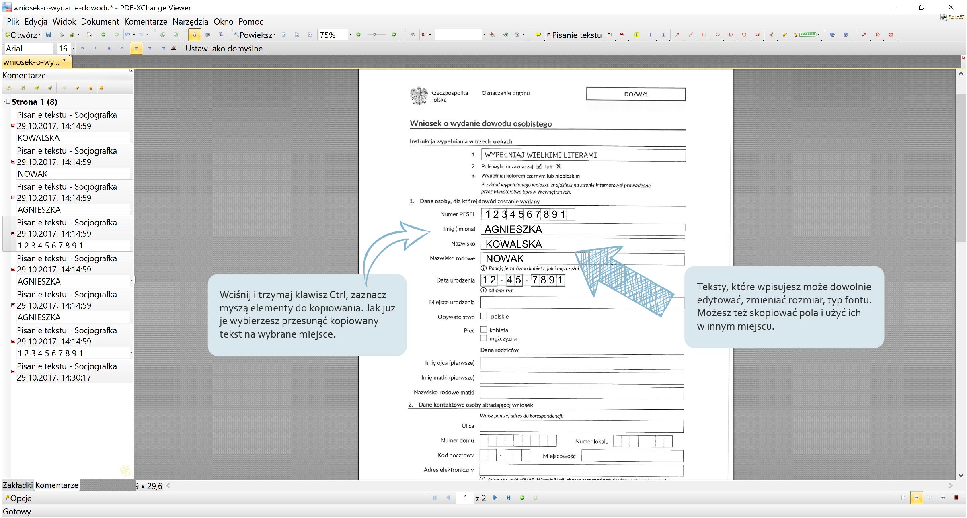Select the Rectangle drawing tool
Viewport: 967px width, 518px height.
[x=704, y=35]
